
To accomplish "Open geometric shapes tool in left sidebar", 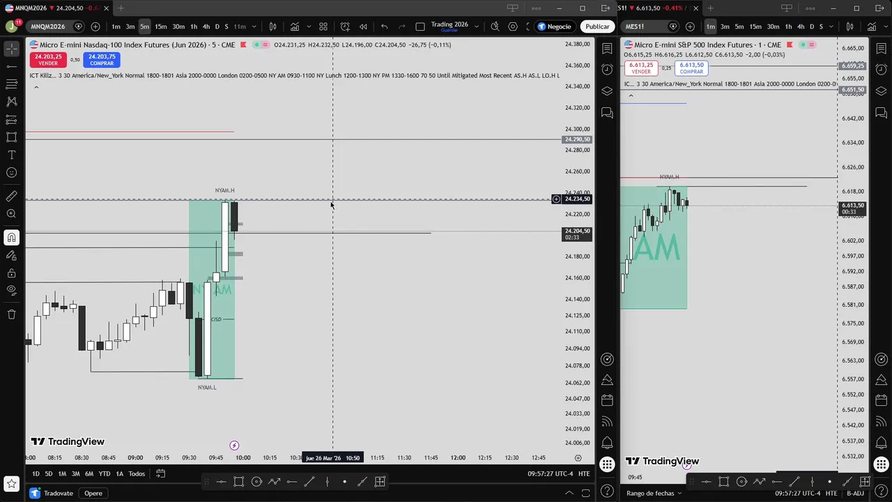I will coord(11,137).
